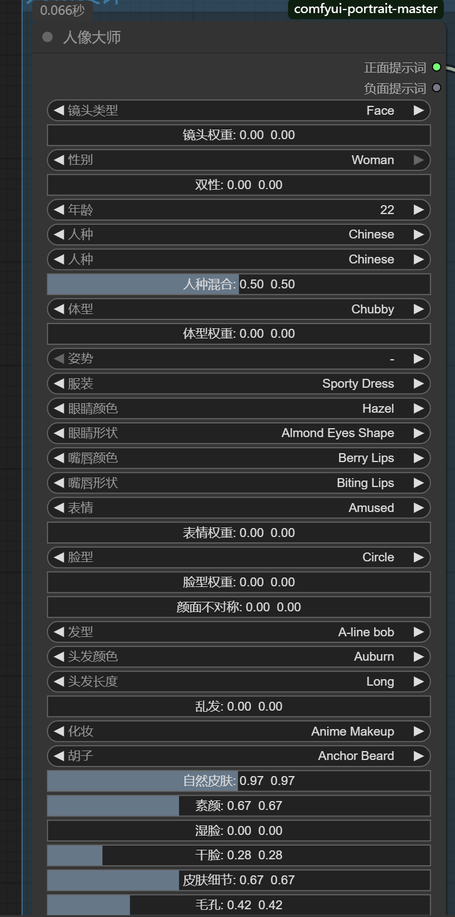Click the right arrow on the 姿势 row
Image resolution: width=455 pixels, height=917 pixels.
[419, 359]
